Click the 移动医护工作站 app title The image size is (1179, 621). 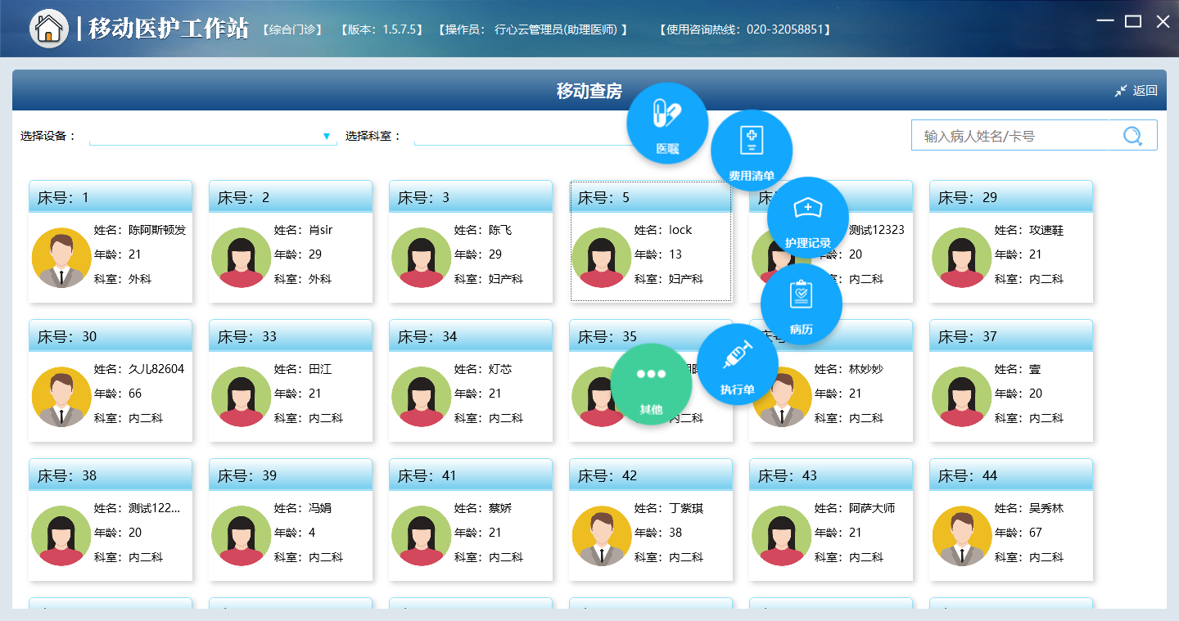[169, 28]
